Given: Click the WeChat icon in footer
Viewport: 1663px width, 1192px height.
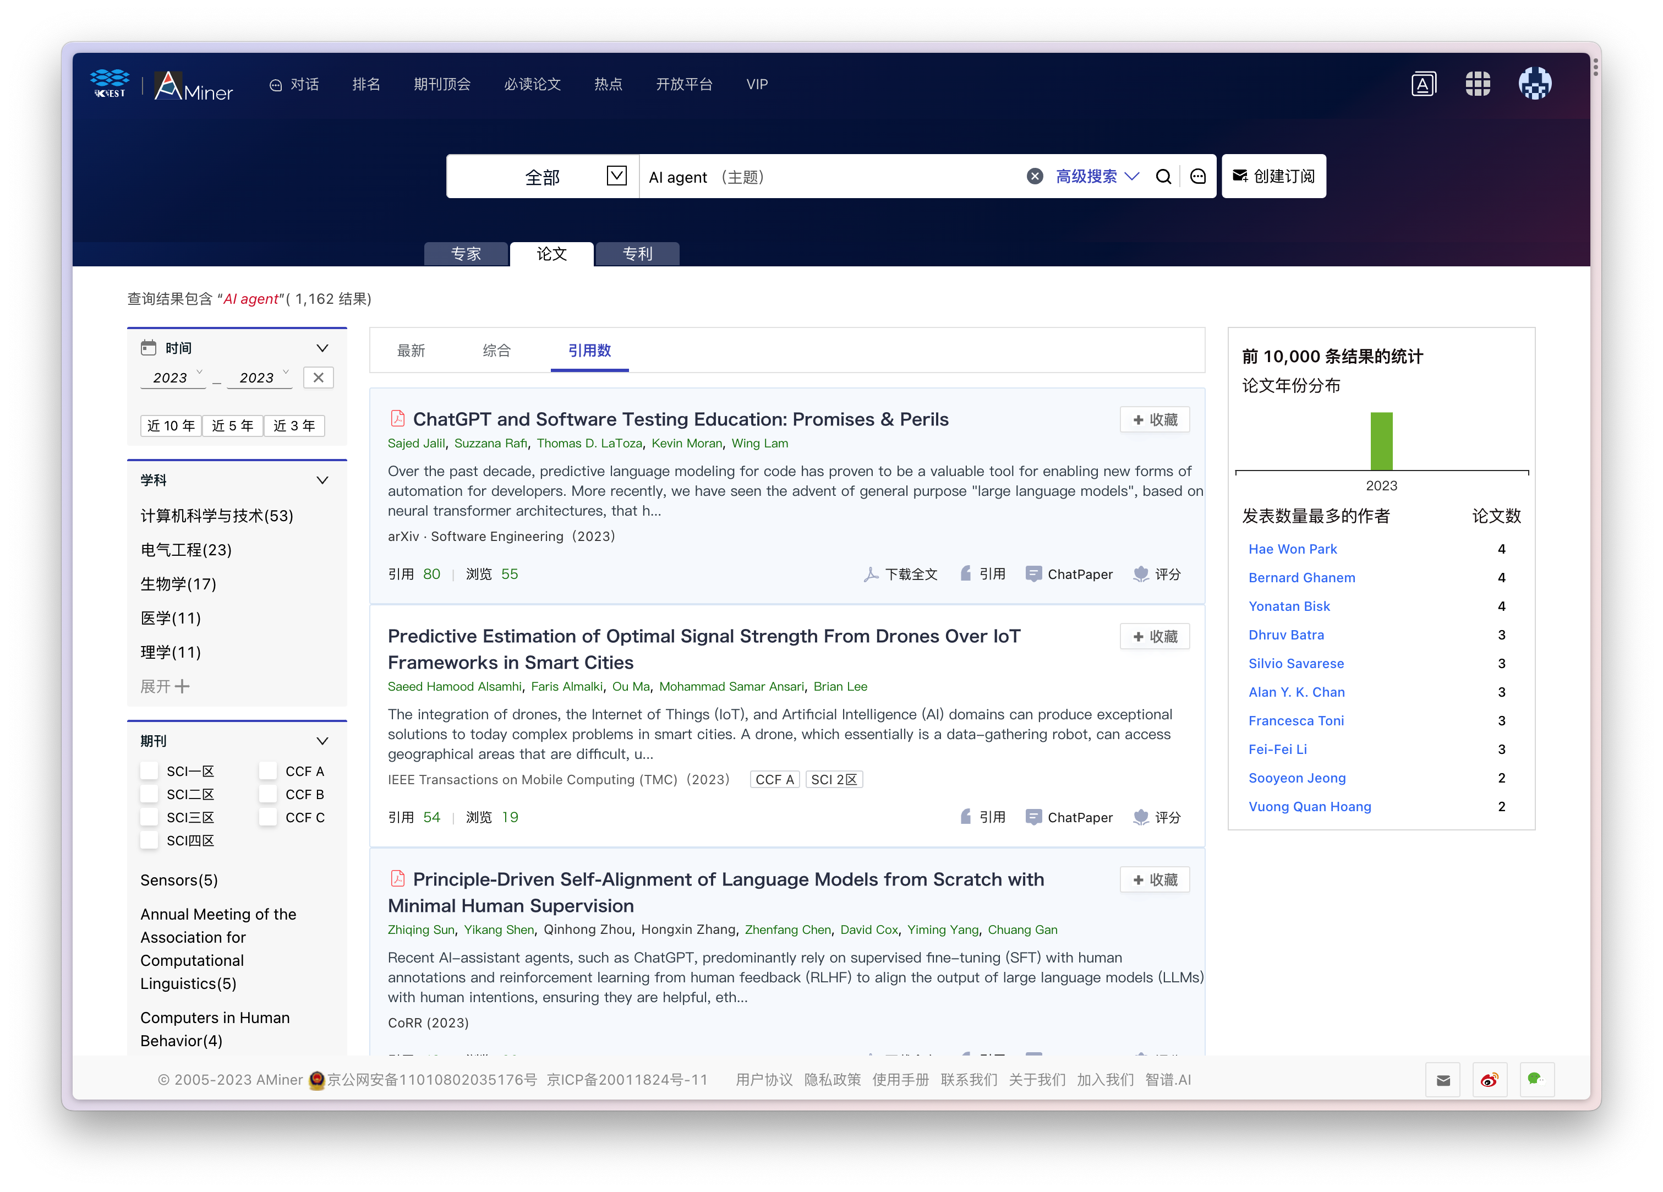Looking at the screenshot, I should pos(1536,1080).
